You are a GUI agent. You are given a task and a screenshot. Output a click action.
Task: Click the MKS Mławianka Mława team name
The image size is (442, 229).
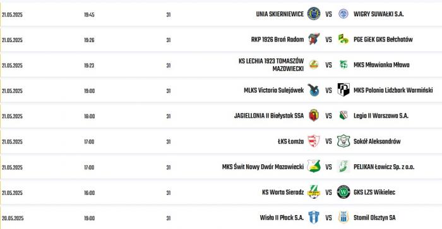(381, 65)
